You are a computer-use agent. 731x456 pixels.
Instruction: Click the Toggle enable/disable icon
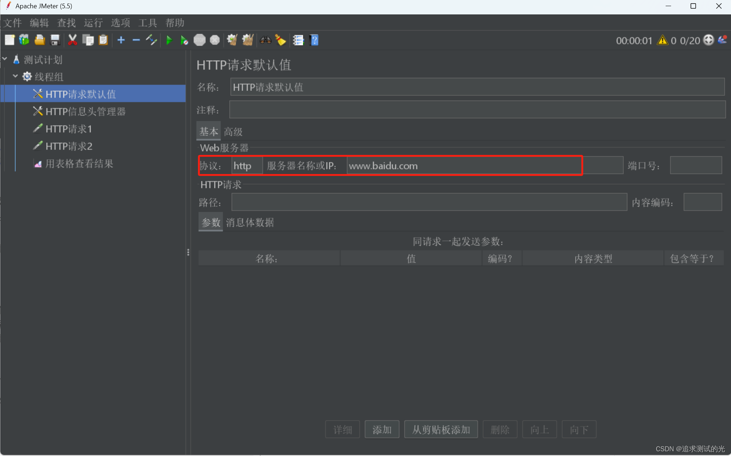pos(151,40)
